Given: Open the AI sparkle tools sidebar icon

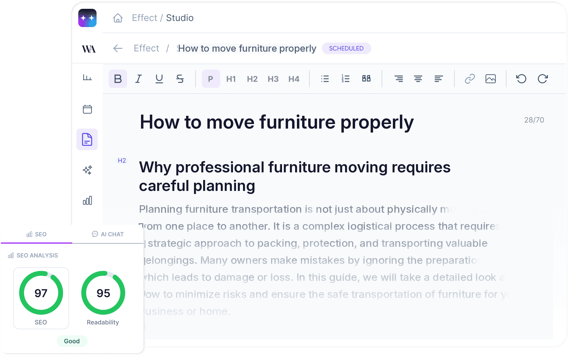Looking at the screenshot, I should click(x=87, y=170).
